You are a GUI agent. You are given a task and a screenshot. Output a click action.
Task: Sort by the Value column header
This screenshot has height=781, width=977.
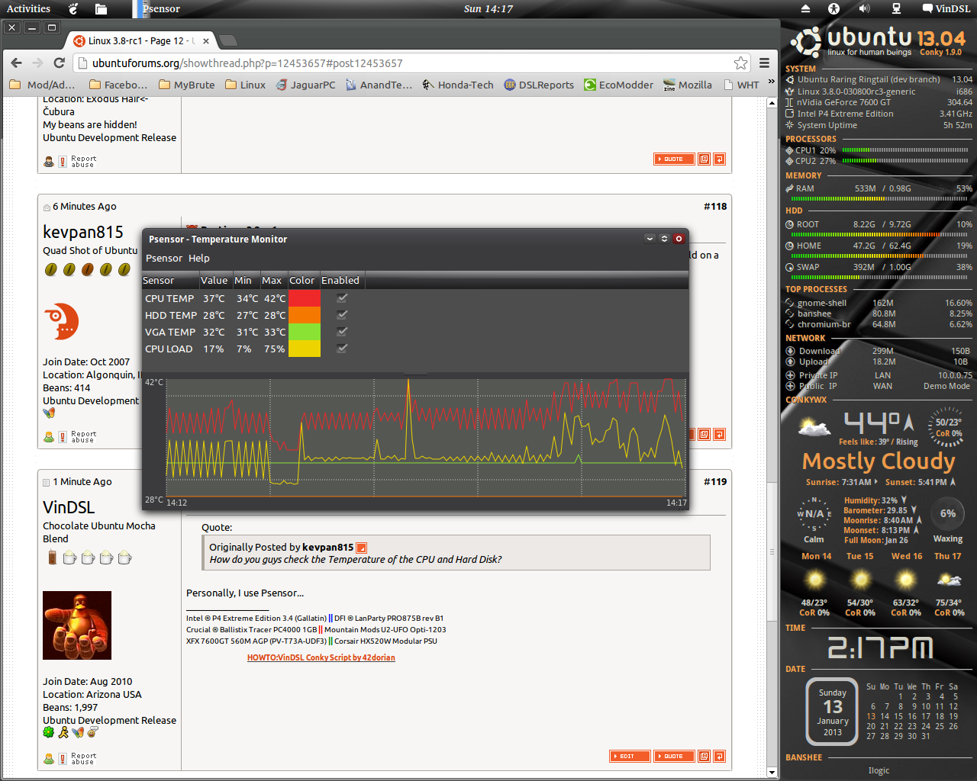(215, 281)
